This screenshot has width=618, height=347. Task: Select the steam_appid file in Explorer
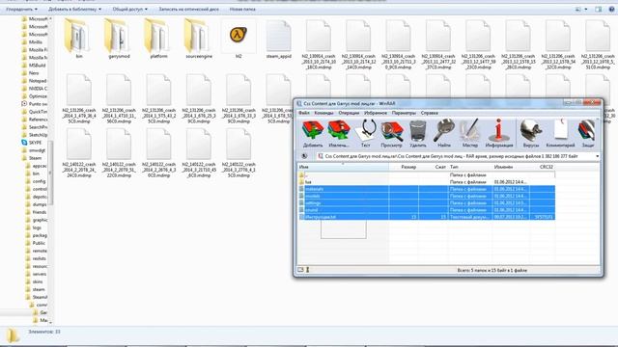tap(278, 39)
